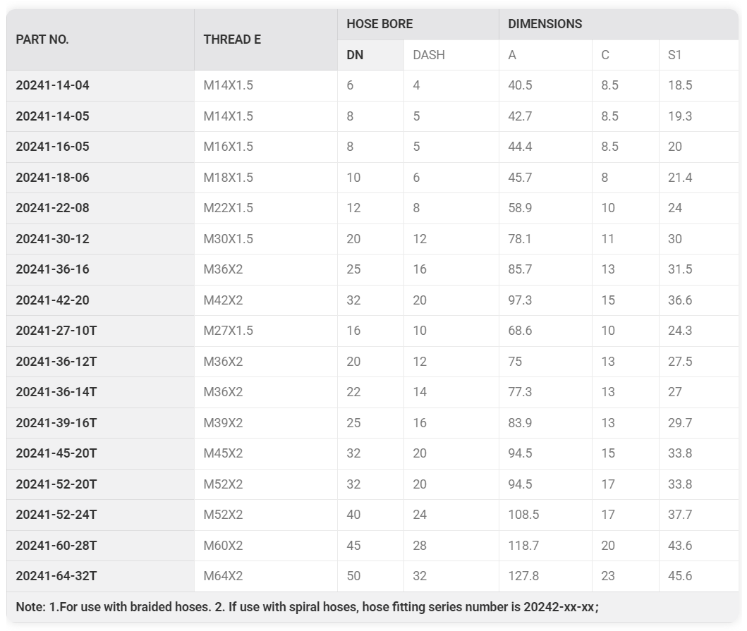
Task: Select the note about braided hoses
Action: point(307,607)
